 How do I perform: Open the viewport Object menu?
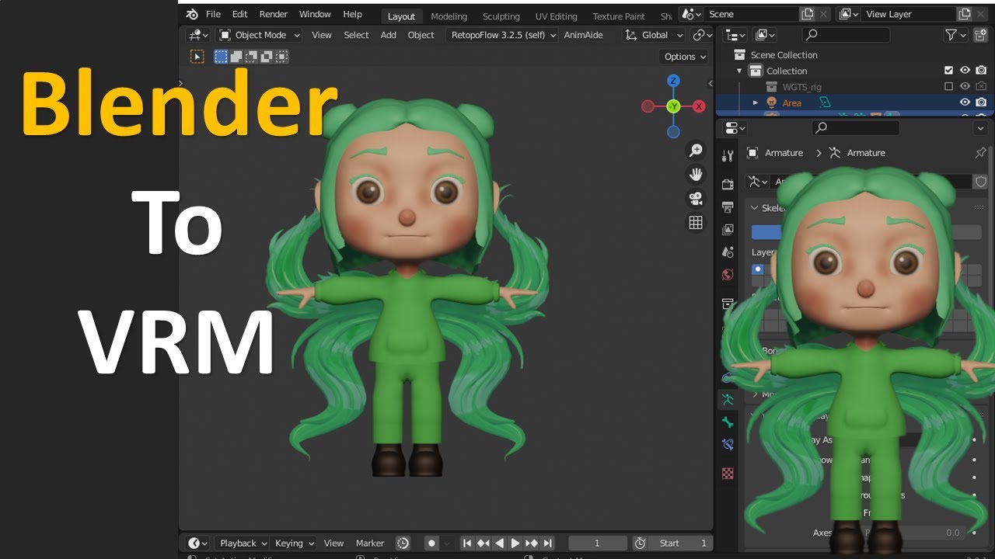point(421,35)
